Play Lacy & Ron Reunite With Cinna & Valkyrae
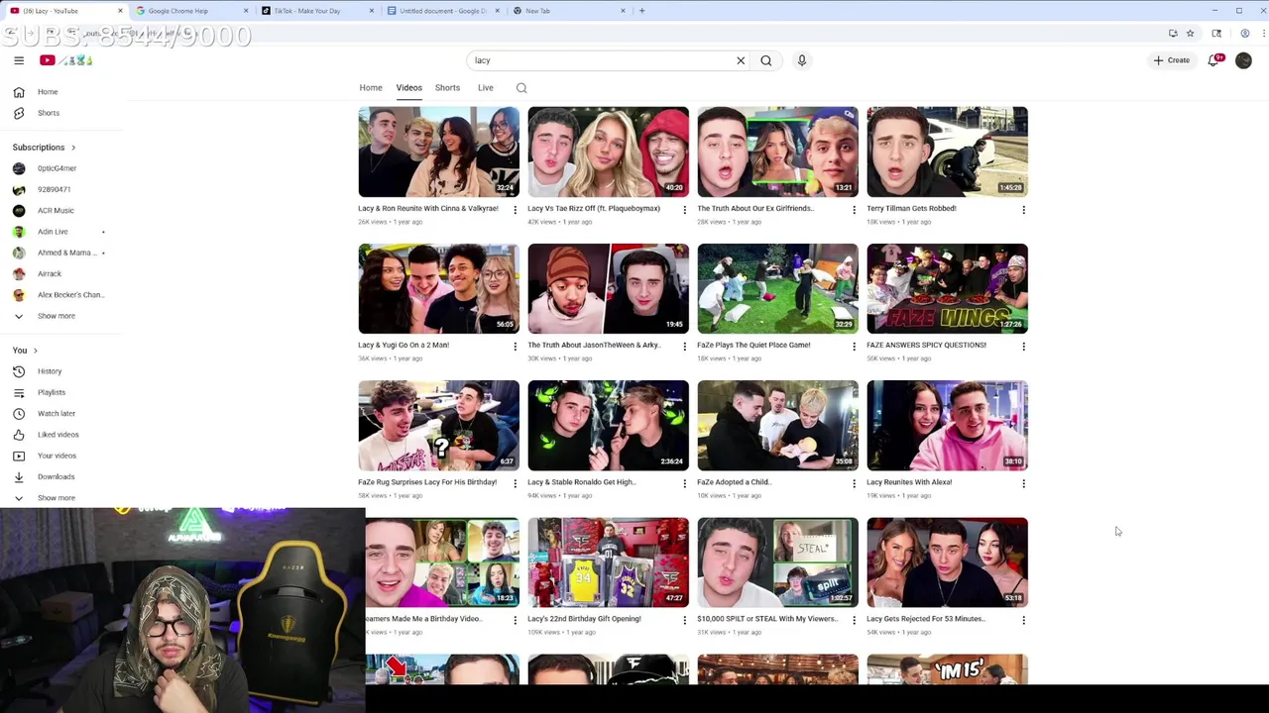The image size is (1269, 713). click(438, 152)
